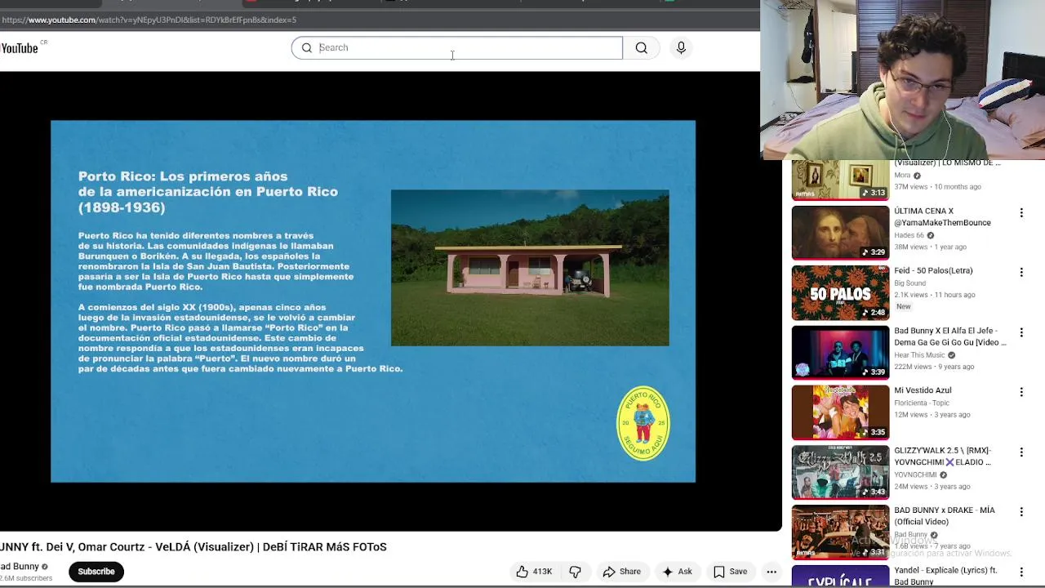Open the YOVNGCHIMI channel name

pyautogui.click(x=915, y=474)
